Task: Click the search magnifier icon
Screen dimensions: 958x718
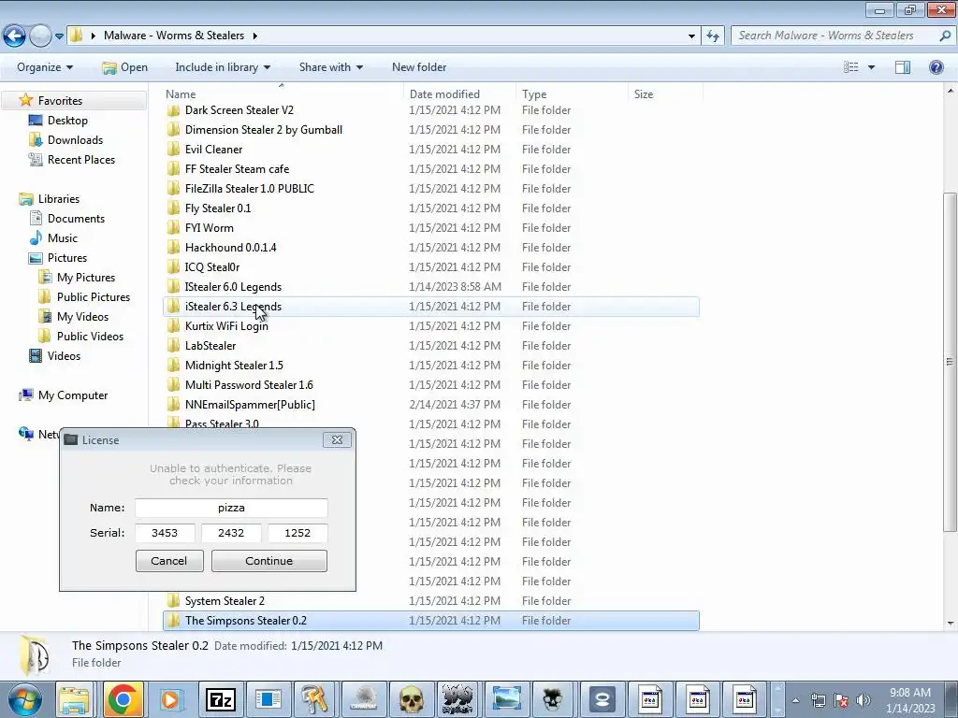Action: coord(945,36)
